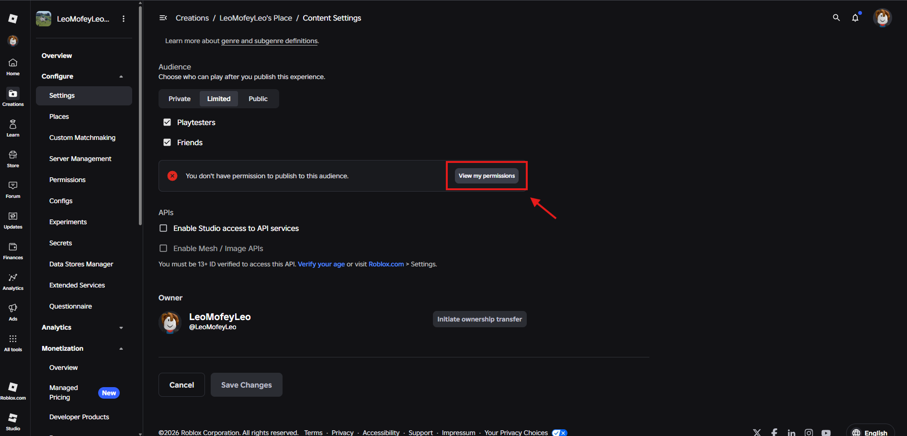Click the small user avatar in left rail
The width and height of the screenshot is (907, 436).
(x=13, y=41)
